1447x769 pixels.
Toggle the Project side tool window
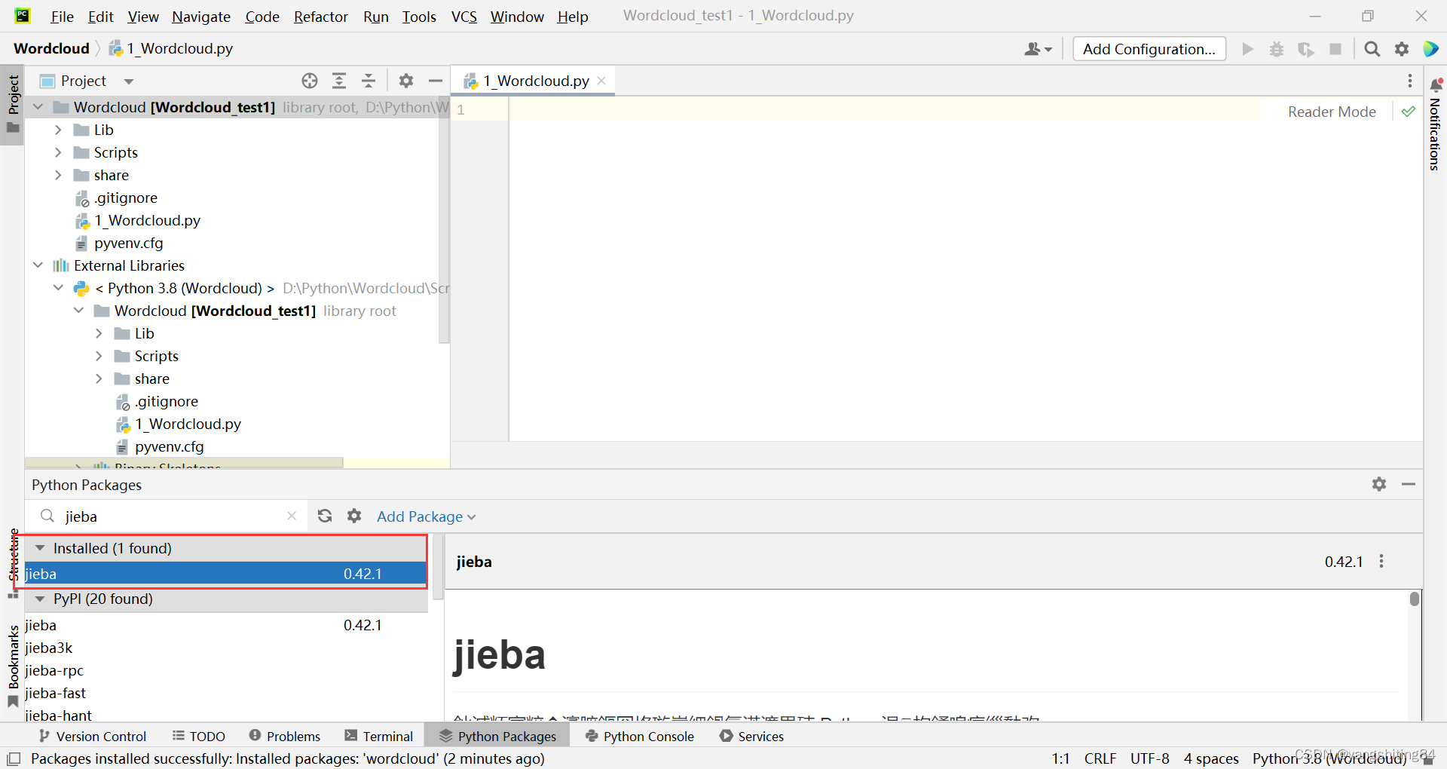(13, 105)
